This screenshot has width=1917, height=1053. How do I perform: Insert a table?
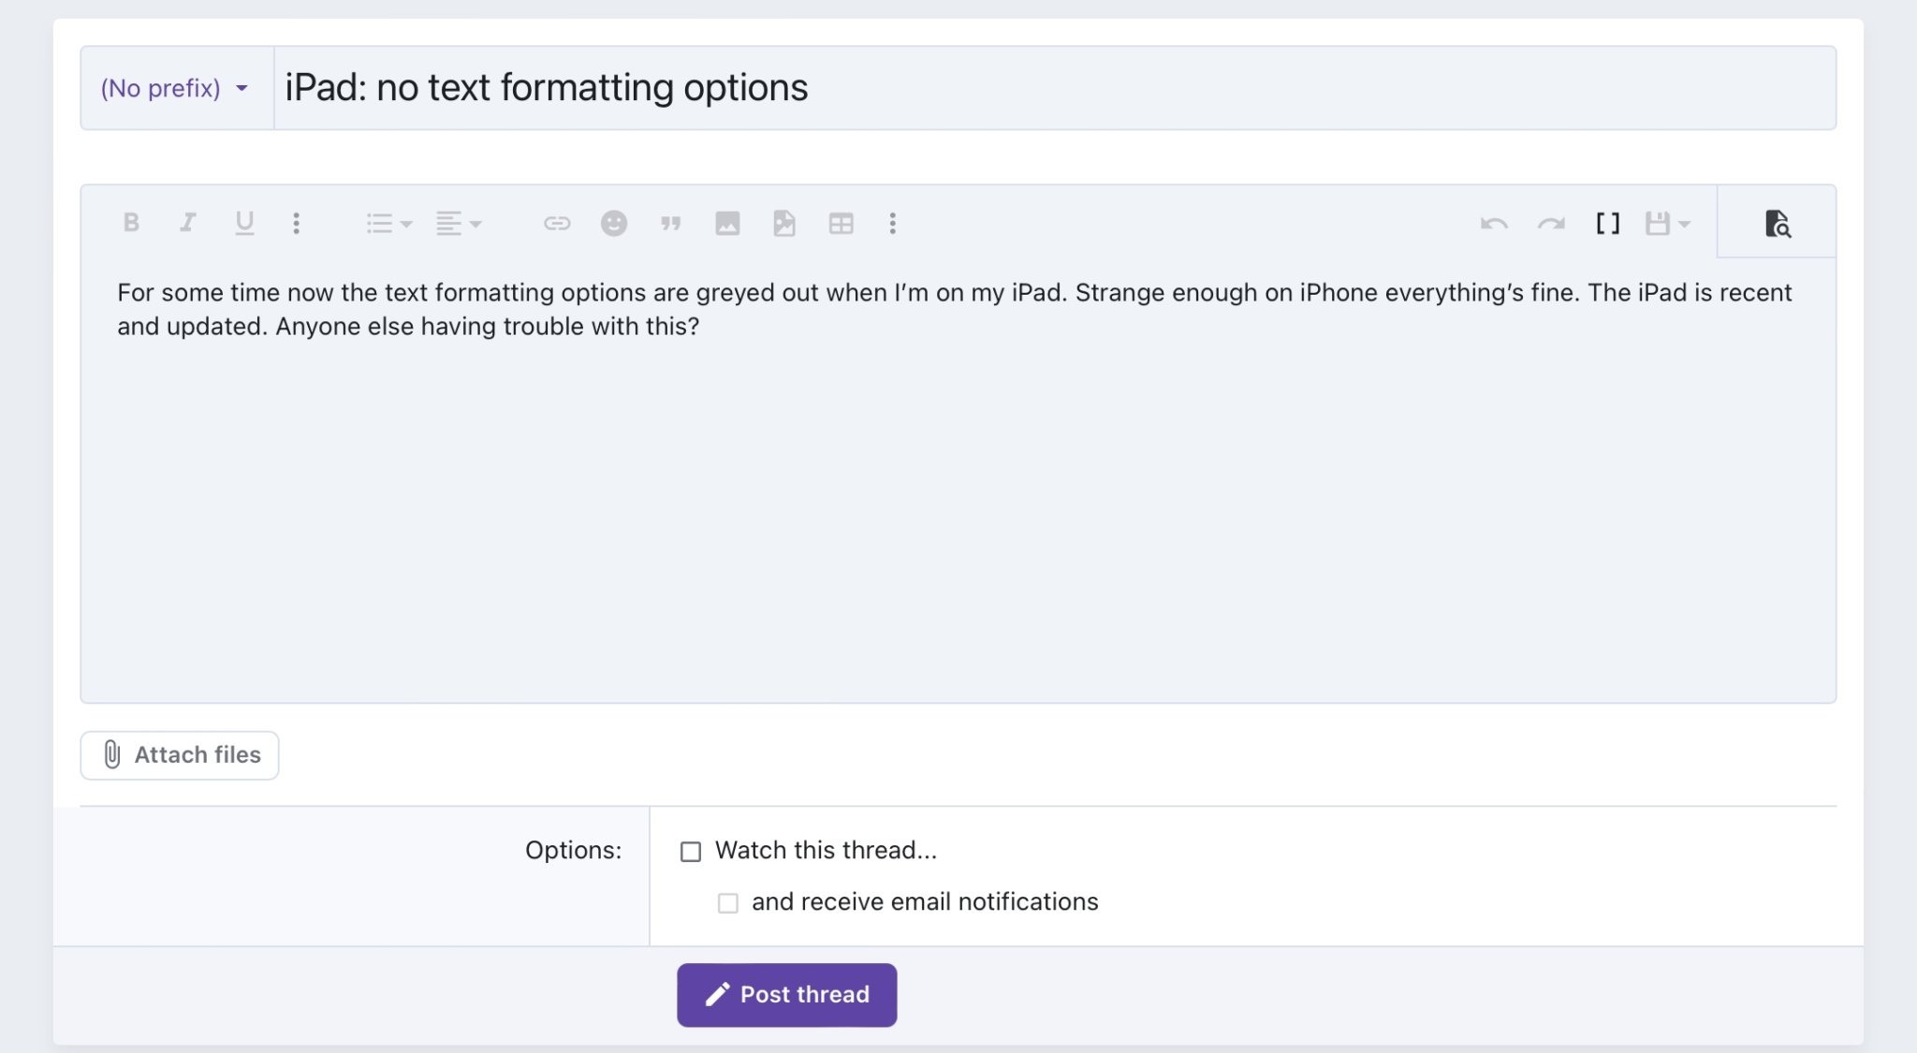click(x=841, y=223)
